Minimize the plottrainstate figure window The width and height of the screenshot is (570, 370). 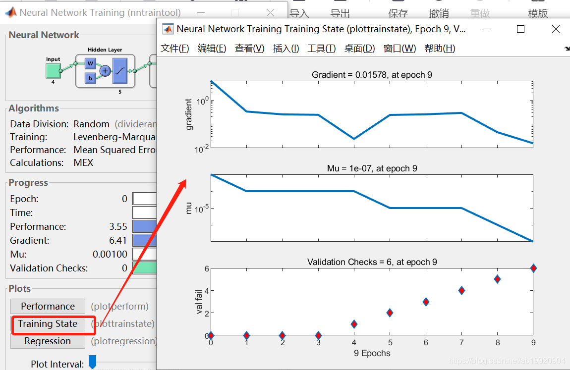point(486,29)
